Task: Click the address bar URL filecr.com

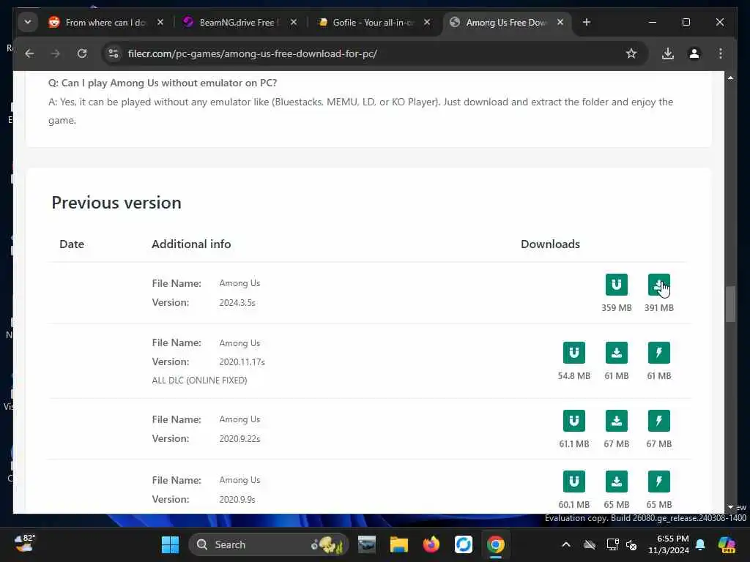Action: click(x=252, y=53)
